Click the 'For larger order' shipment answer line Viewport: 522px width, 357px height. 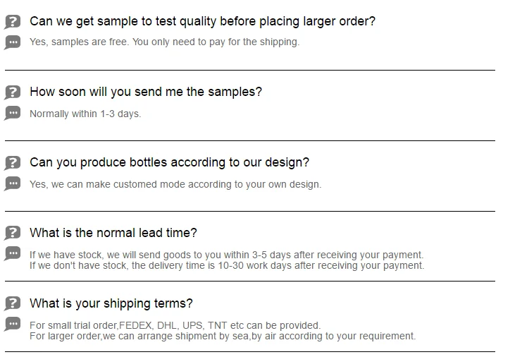coord(223,336)
